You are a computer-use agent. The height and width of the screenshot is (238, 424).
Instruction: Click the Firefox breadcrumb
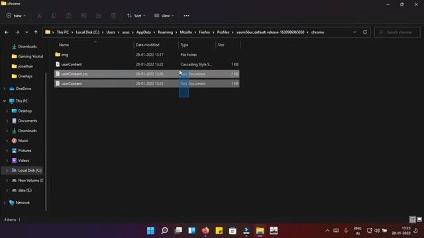[204, 32]
